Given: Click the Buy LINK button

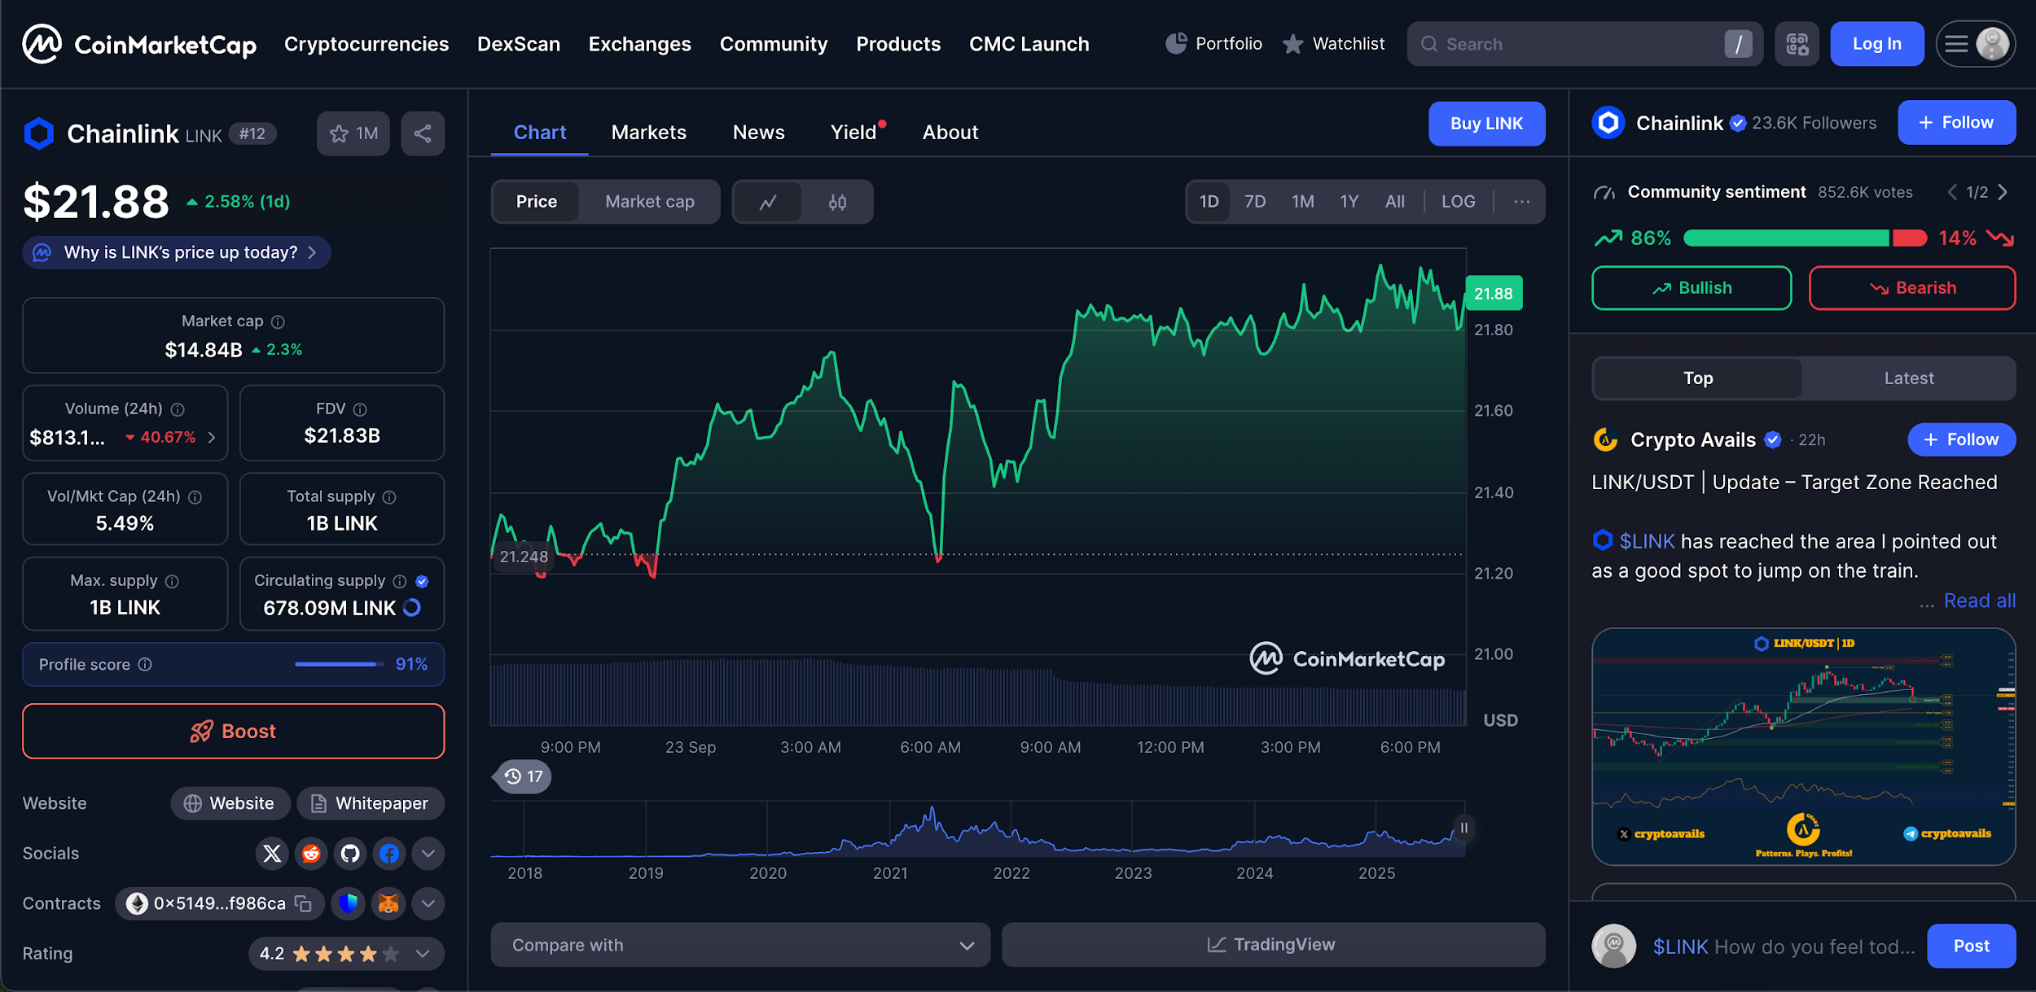Looking at the screenshot, I should click(x=1486, y=124).
